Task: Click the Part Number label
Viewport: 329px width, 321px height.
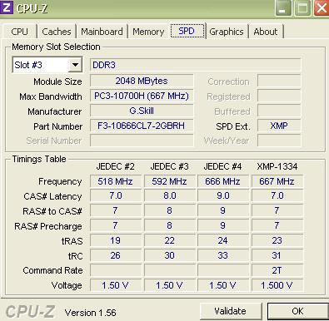Action: (x=57, y=126)
